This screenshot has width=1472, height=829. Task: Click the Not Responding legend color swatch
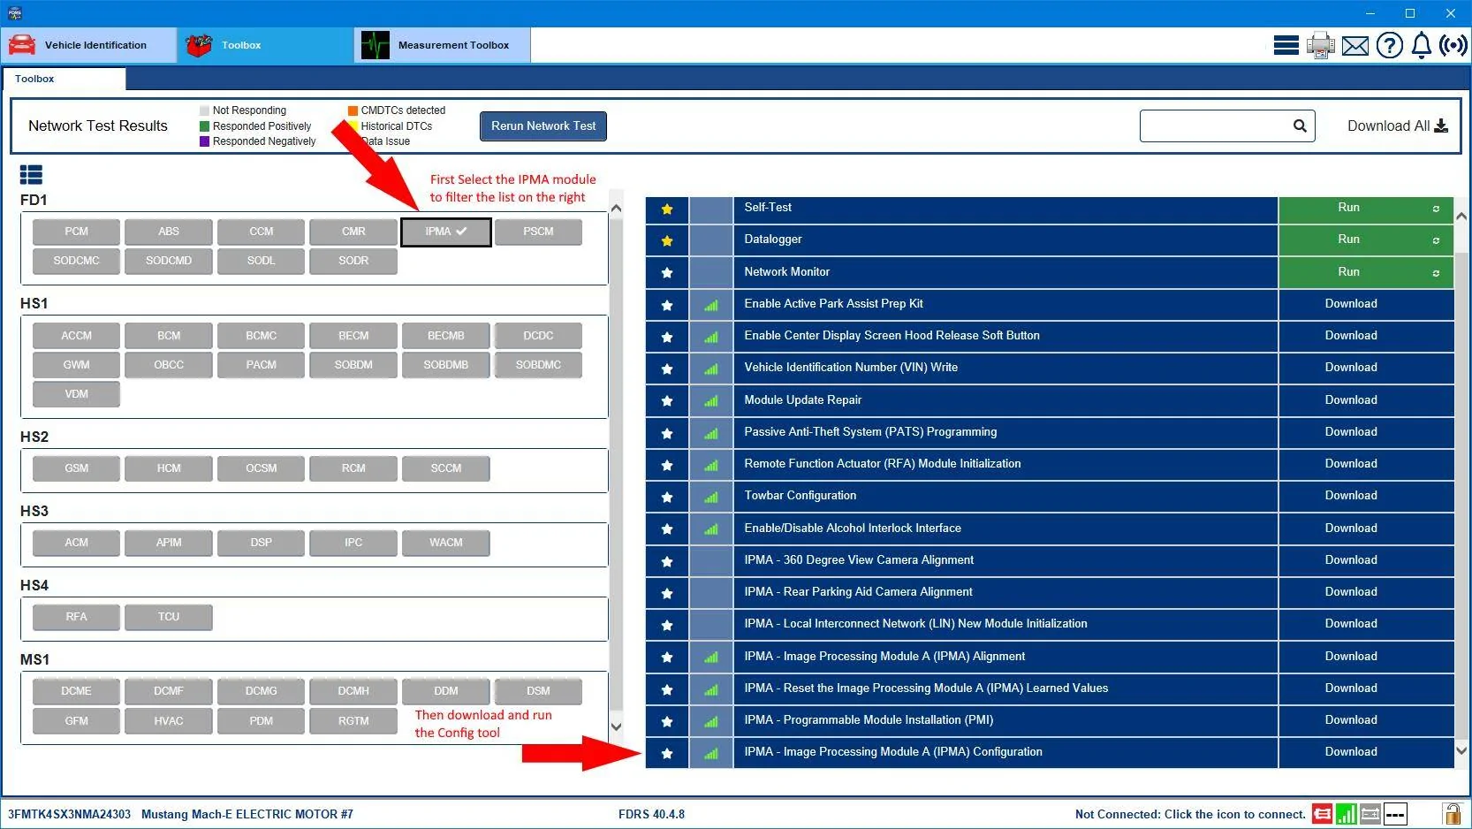click(204, 110)
